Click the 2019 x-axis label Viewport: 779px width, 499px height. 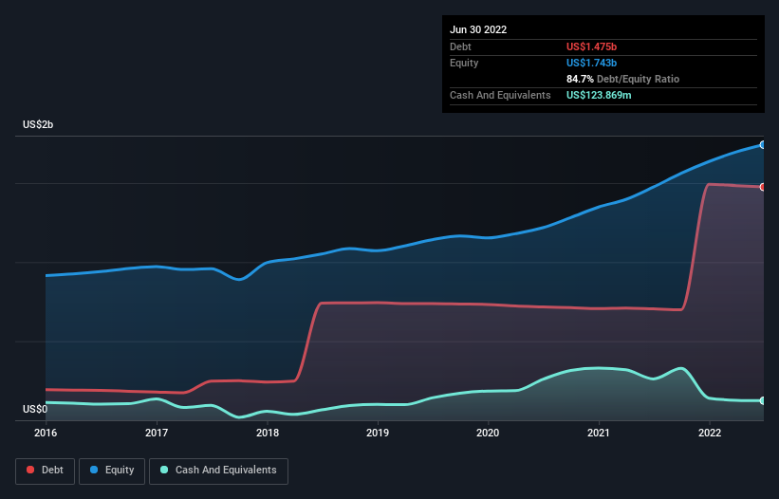point(378,433)
